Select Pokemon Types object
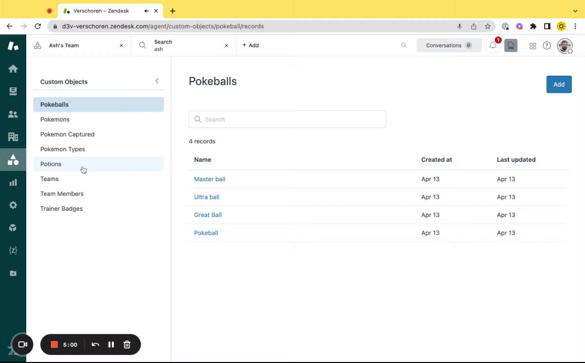Viewport: 585px width, 363px height. [x=98, y=149]
